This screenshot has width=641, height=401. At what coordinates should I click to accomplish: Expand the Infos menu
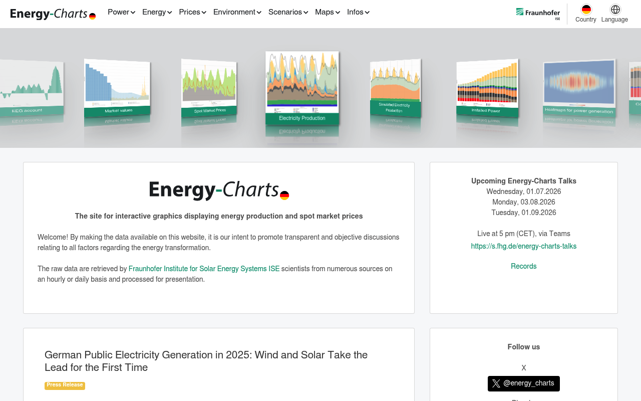pyautogui.click(x=358, y=12)
